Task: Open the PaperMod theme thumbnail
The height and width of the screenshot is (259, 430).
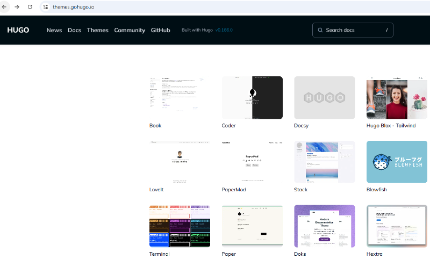Action: (x=252, y=162)
